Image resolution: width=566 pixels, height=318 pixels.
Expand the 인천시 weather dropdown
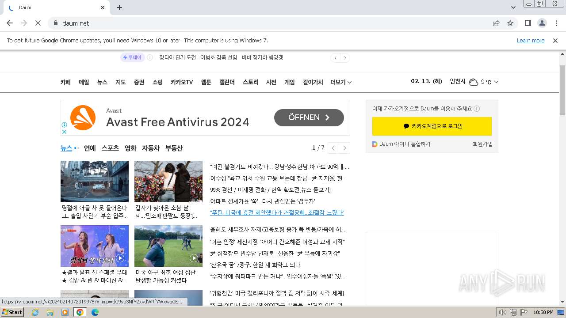pyautogui.click(x=496, y=82)
